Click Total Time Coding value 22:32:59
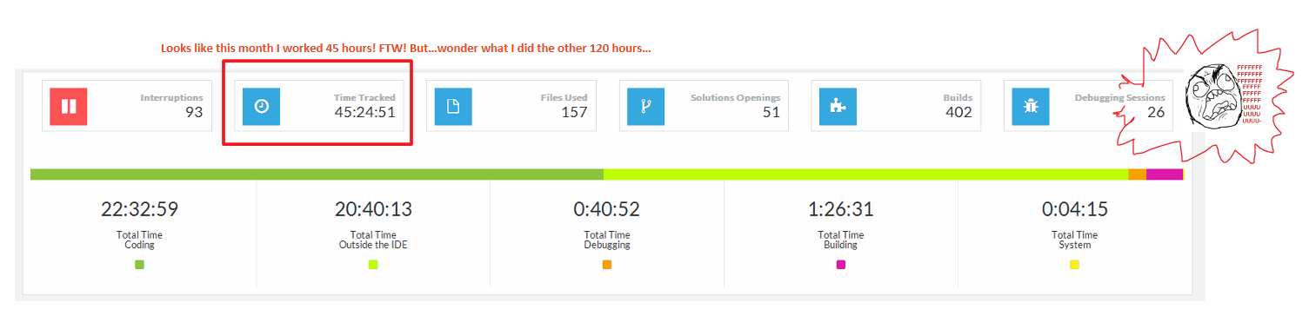The height and width of the screenshot is (316, 1309). 139,209
